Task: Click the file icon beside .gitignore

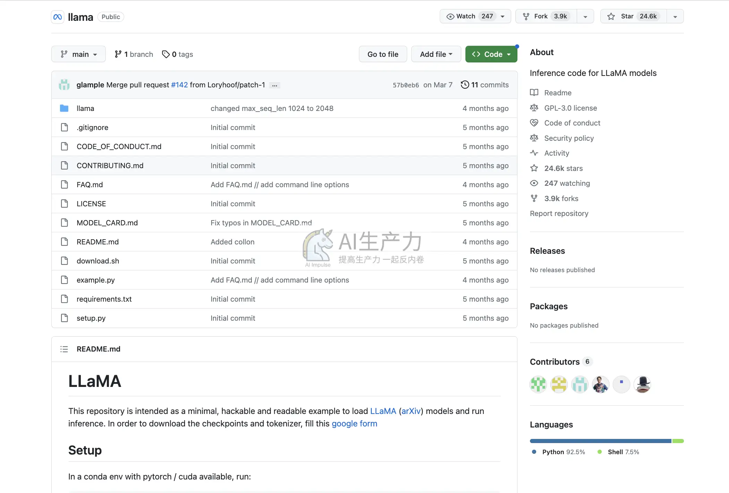Action: [64, 127]
